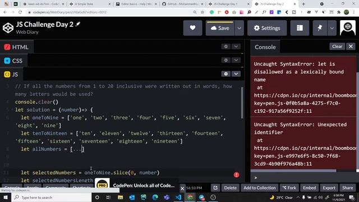Add pen to Collection
359x202 pixels.
coord(259,188)
